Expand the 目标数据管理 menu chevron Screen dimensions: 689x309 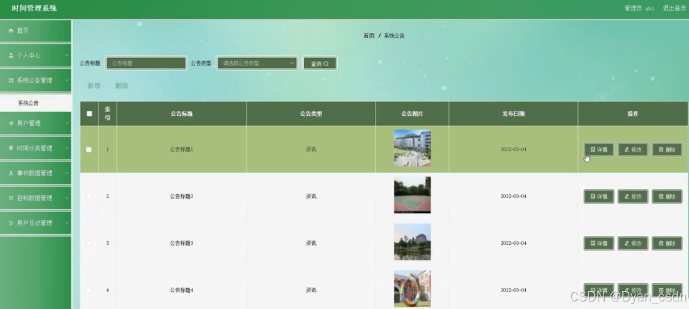point(67,198)
